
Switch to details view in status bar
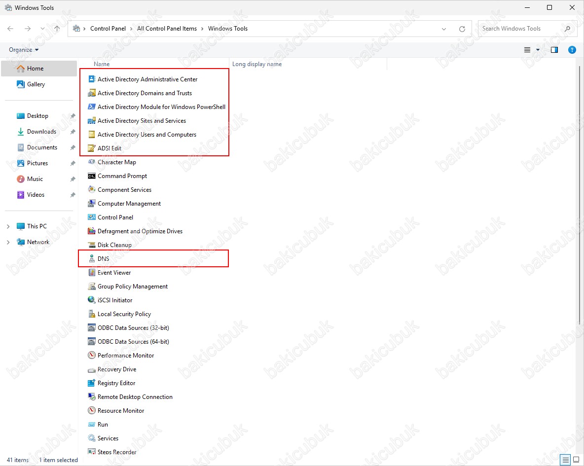(566, 460)
